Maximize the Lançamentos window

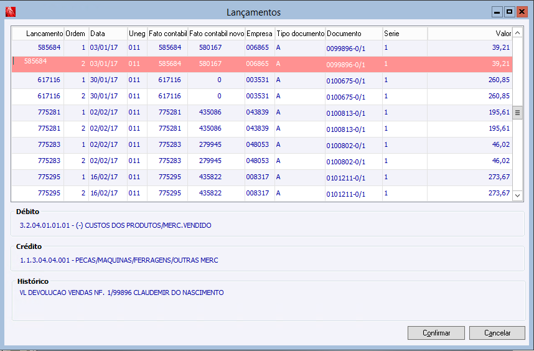(x=510, y=12)
